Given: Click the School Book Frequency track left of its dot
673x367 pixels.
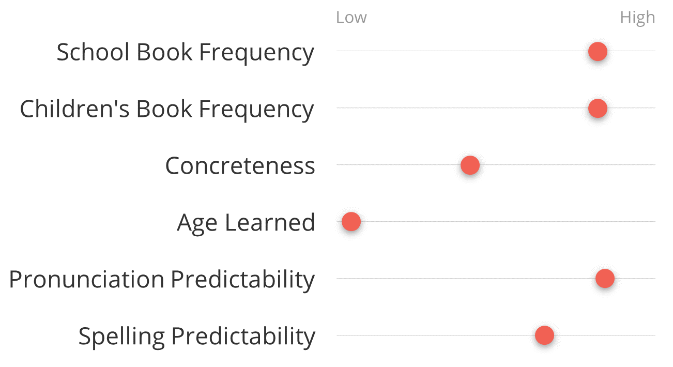Looking at the screenshot, I should pos(462,51).
